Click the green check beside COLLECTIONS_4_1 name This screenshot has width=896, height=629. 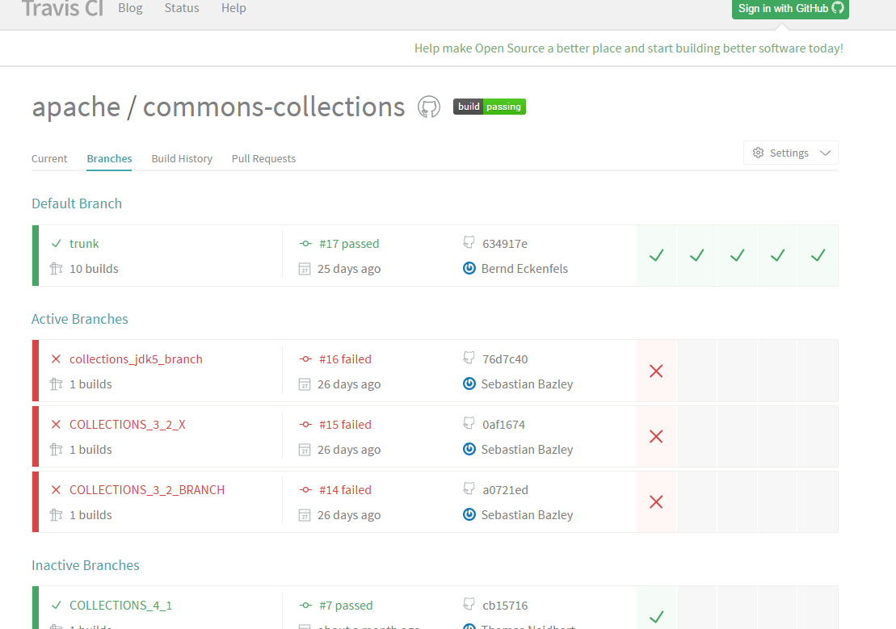coord(56,605)
